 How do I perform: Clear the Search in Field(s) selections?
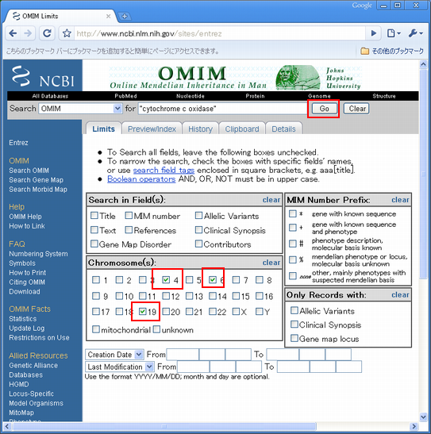pyautogui.click(x=271, y=200)
